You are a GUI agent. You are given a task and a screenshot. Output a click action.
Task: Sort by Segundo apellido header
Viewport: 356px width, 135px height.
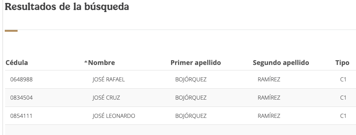281,63
